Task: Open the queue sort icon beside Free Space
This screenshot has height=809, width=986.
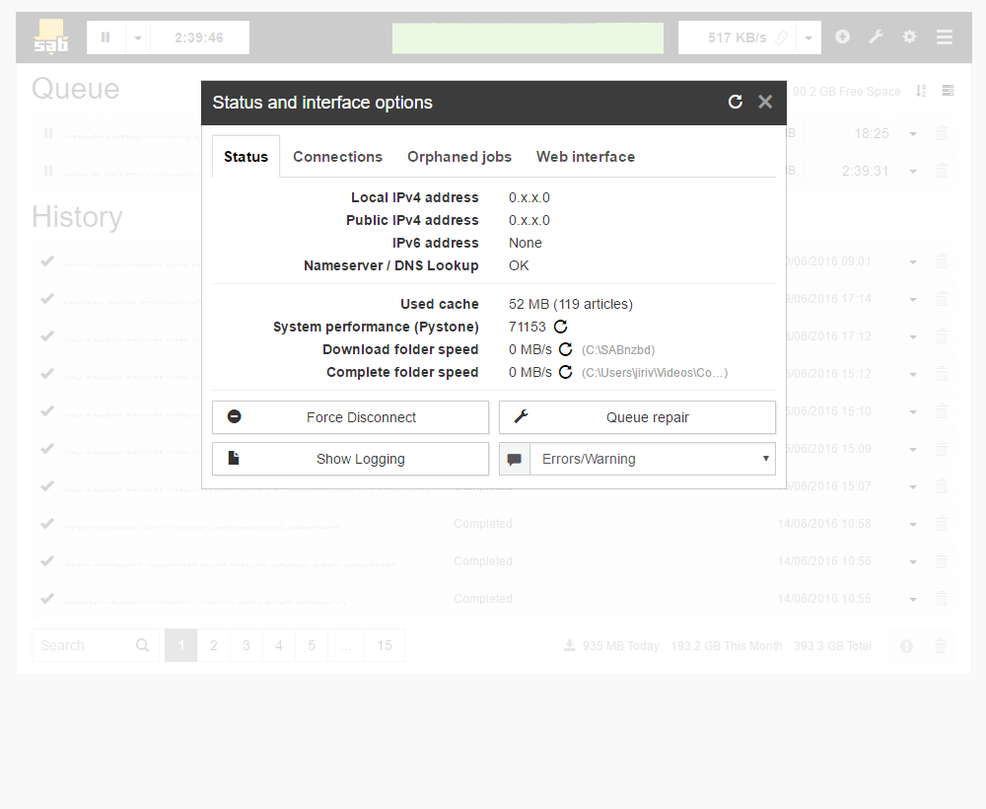Action: (921, 91)
